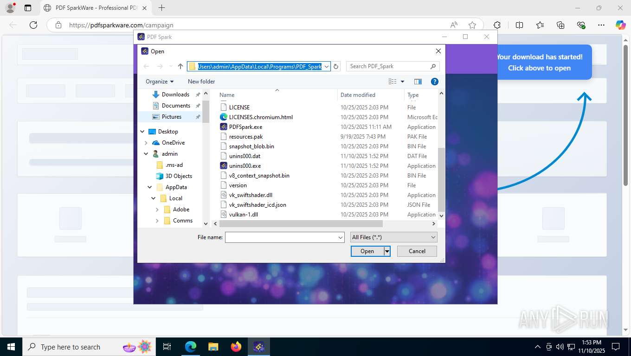Open All Files type filter dropdown
This screenshot has height=356, width=631.
tap(394, 237)
